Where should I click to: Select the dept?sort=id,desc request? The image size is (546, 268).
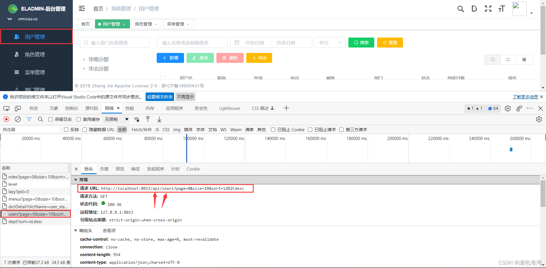point(35,222)
